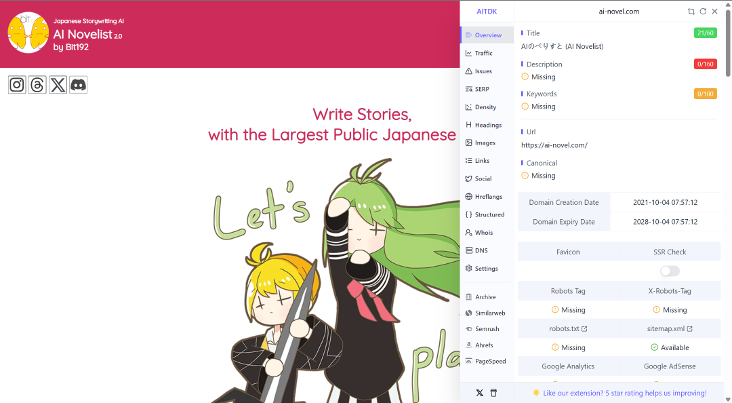The width and height of the screenshot is (732, 403).
Task: Open the Issues section
Action: tap(487, 71)
